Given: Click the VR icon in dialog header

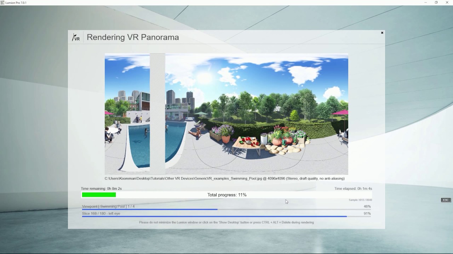Looking at the screenshot, I should pyautogui.click(x=76, y=37).
